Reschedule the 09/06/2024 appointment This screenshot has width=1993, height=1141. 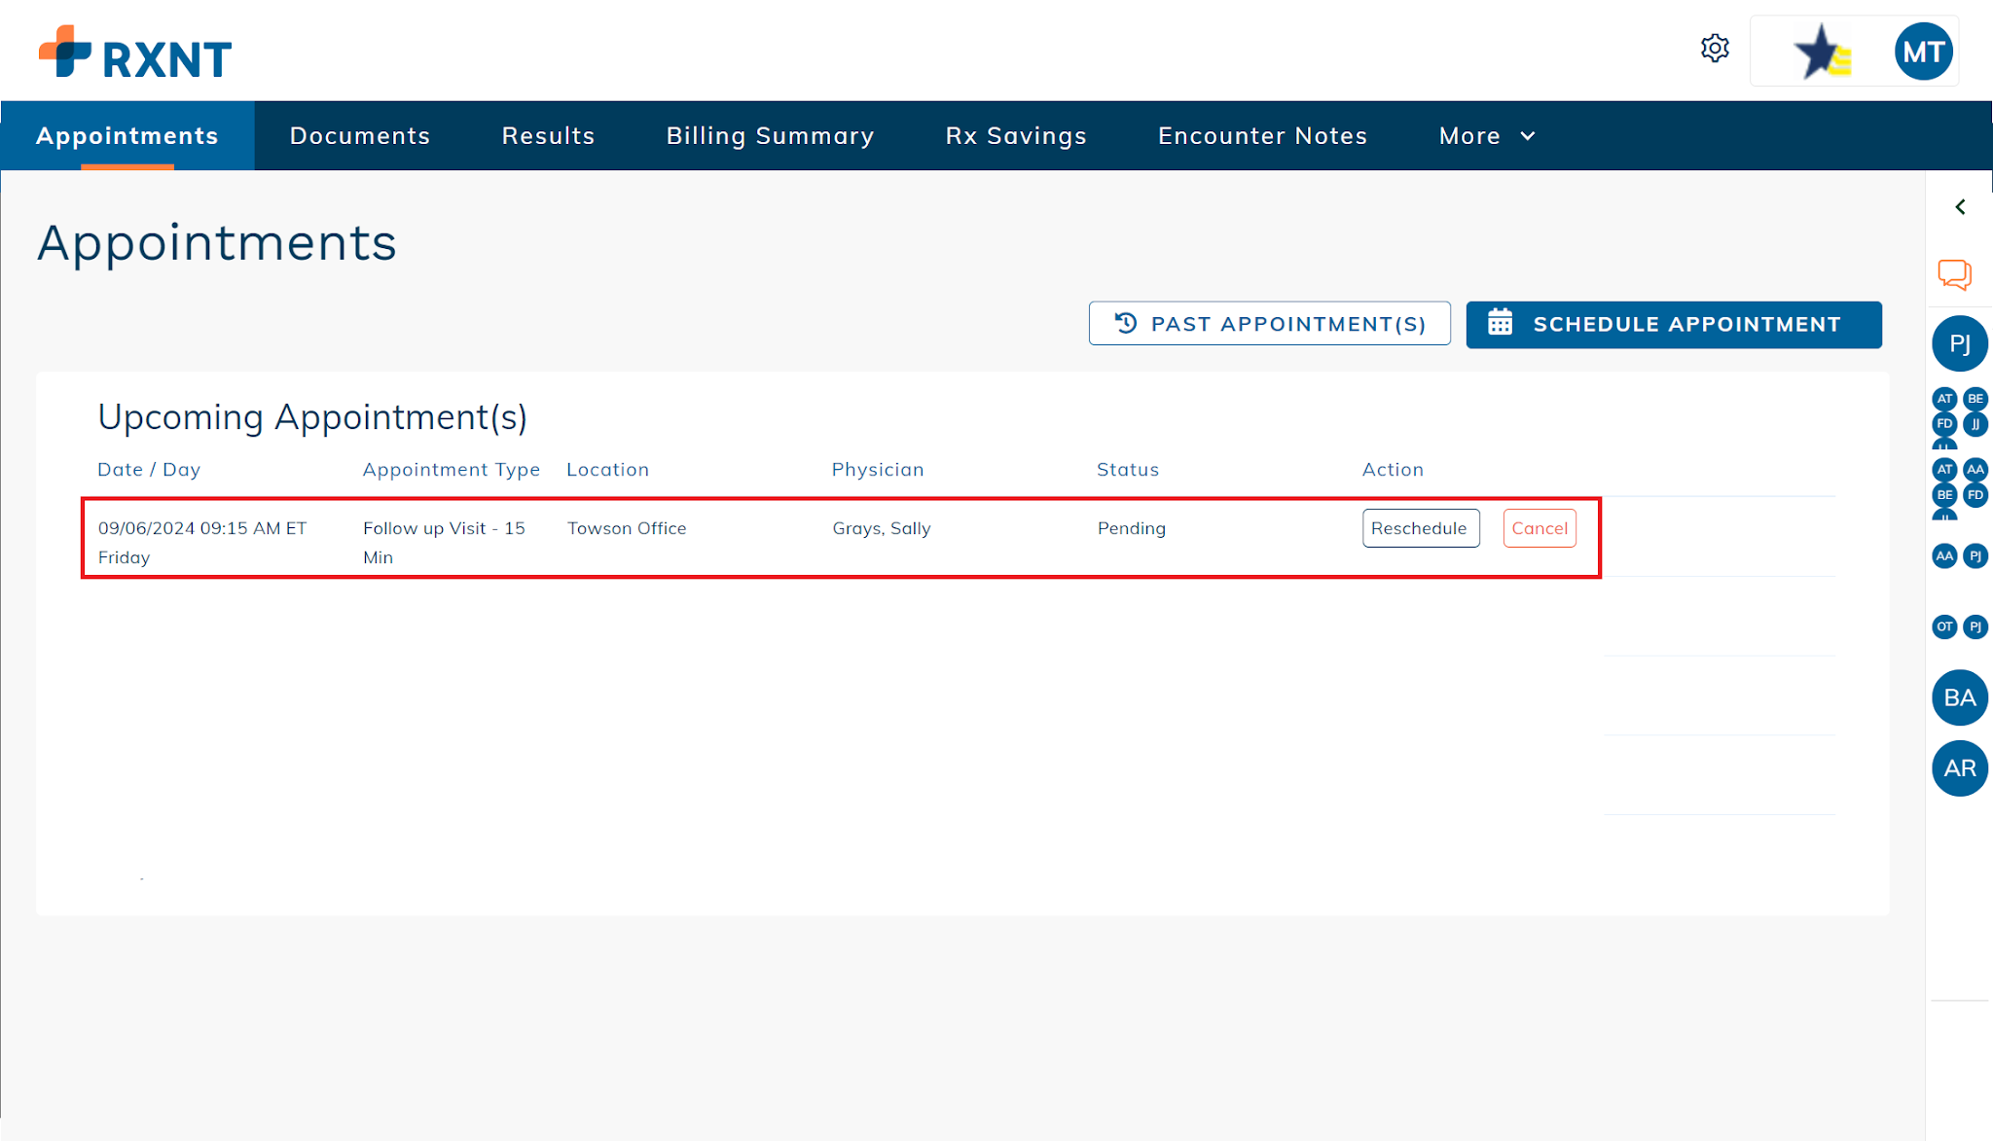coord(1420,528)
